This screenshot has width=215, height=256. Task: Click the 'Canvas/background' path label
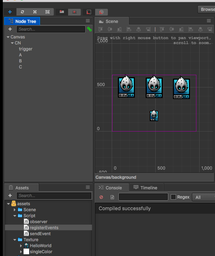pyautogui.click(x=116, y=177)
